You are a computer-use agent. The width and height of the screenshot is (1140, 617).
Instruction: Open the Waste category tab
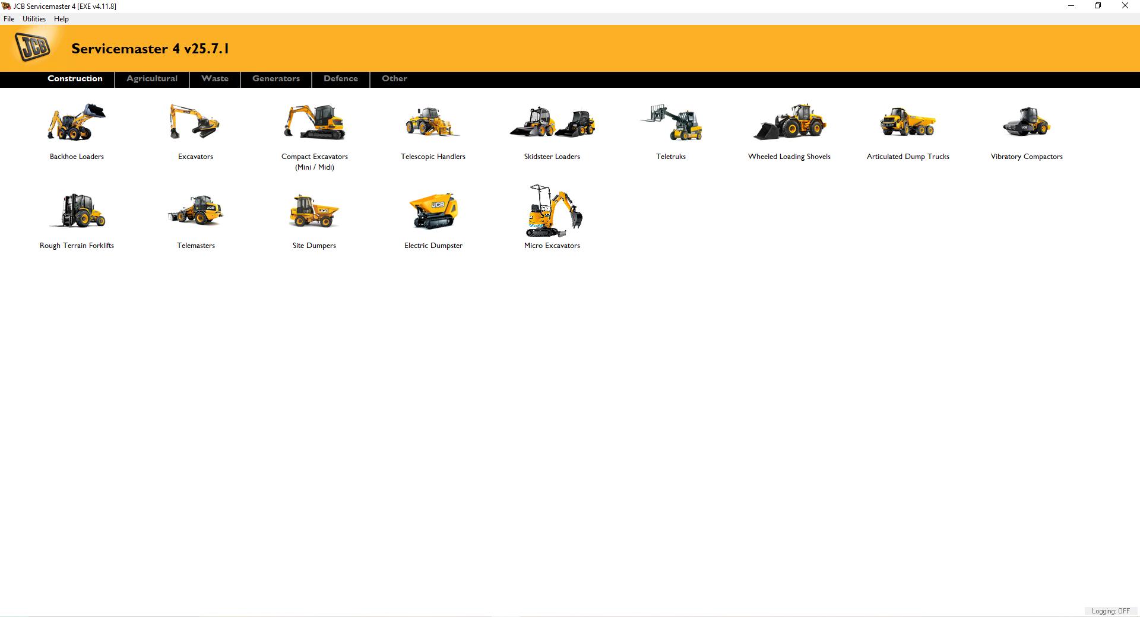[215, 78]
